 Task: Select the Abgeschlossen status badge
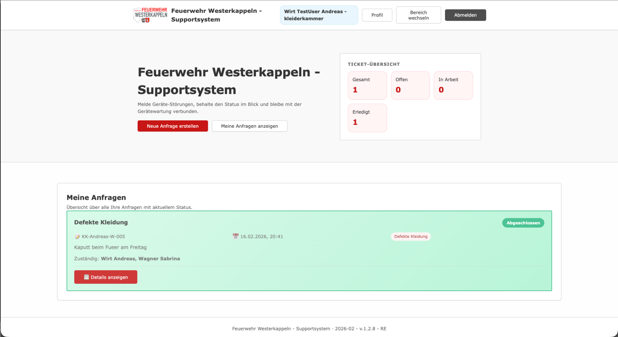pos(523,223)
